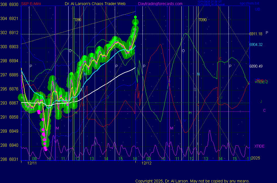Viewport: 277px width, 183px height.
Task: Select the cyan 6904.32 price label
Action: coord(256,44)
